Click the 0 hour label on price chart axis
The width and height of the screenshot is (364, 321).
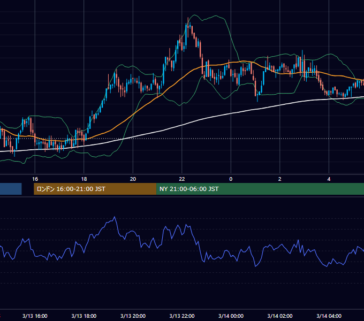click(231, 179)
